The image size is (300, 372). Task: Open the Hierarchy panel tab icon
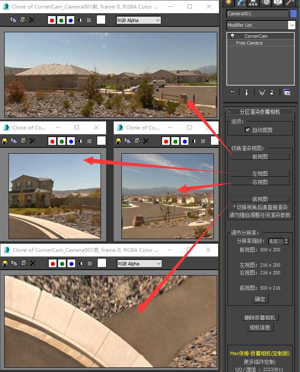point(253,3)
